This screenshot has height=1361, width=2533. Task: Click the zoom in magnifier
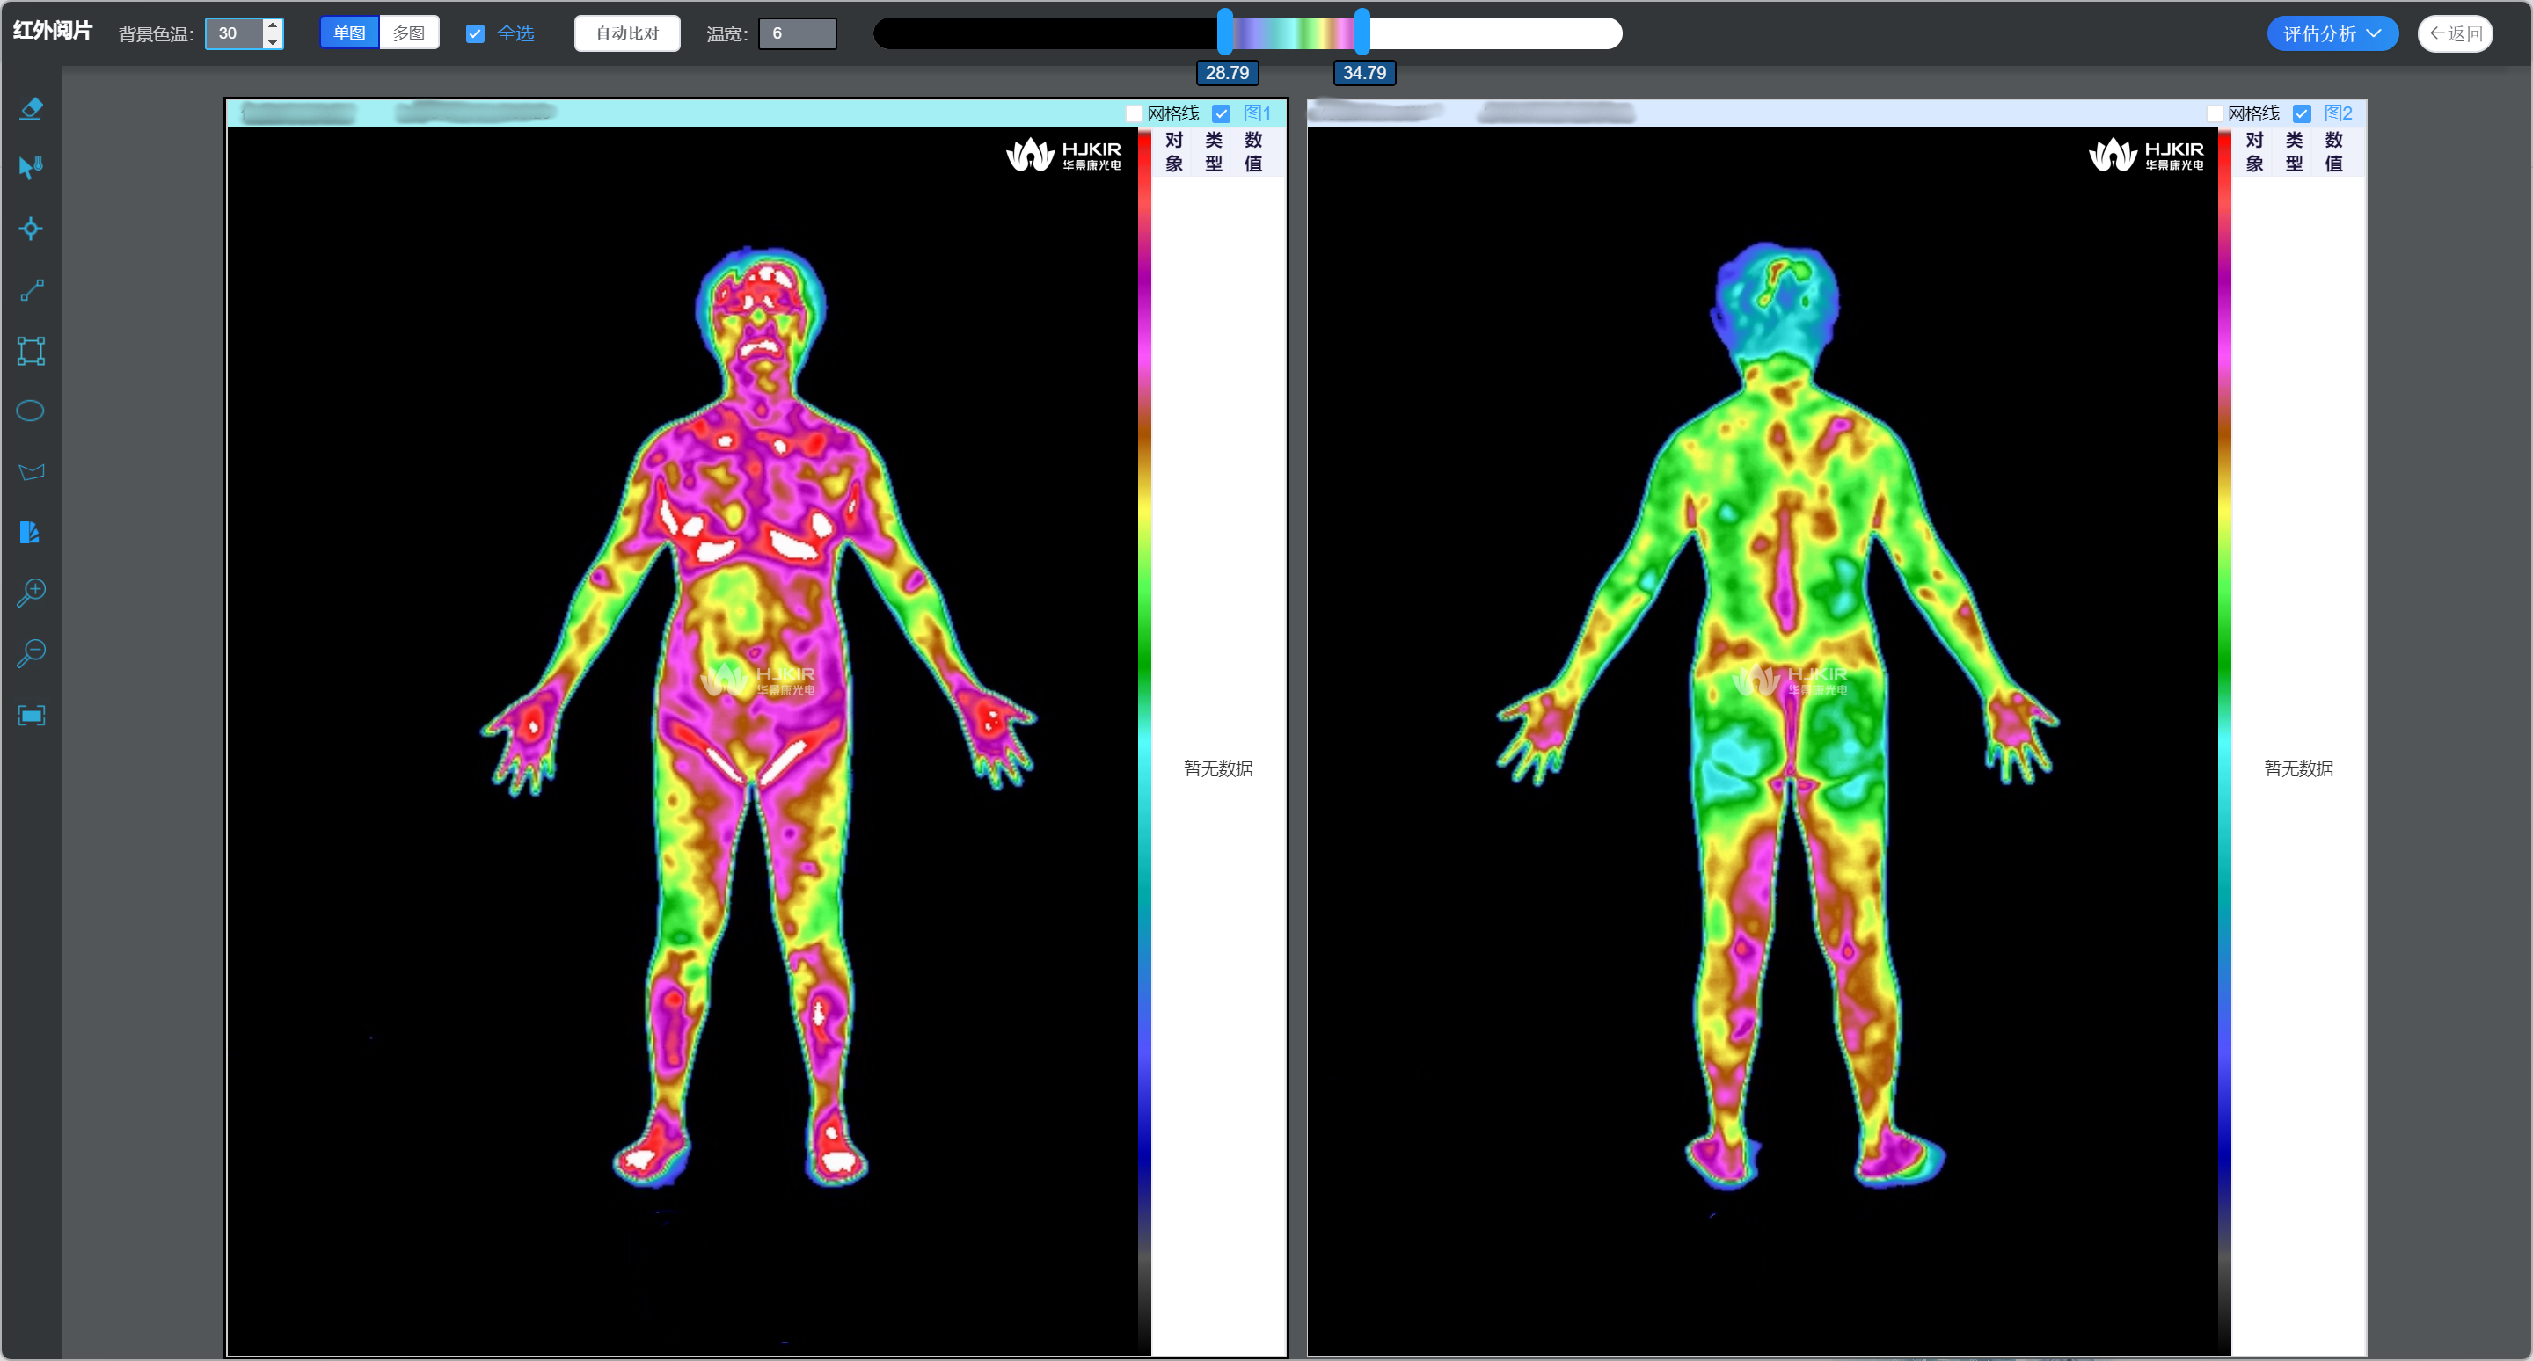coord(31,593)
